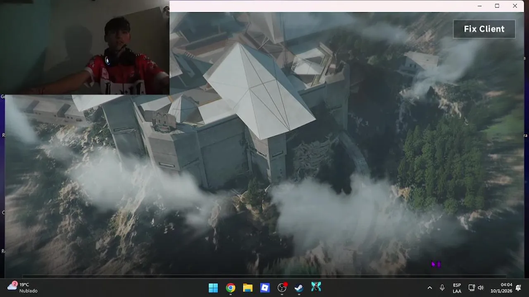
Task: Close the game client window
Action: coord(515,6)
